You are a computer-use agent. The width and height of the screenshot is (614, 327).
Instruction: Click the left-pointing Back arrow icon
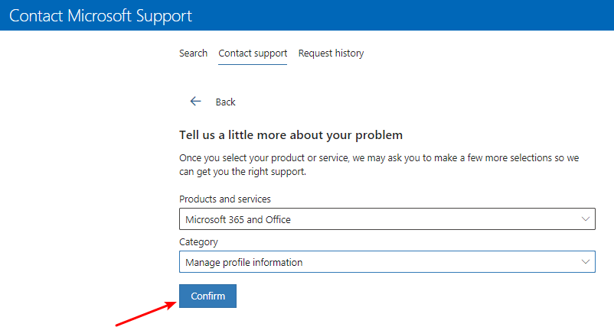(195, 102)
